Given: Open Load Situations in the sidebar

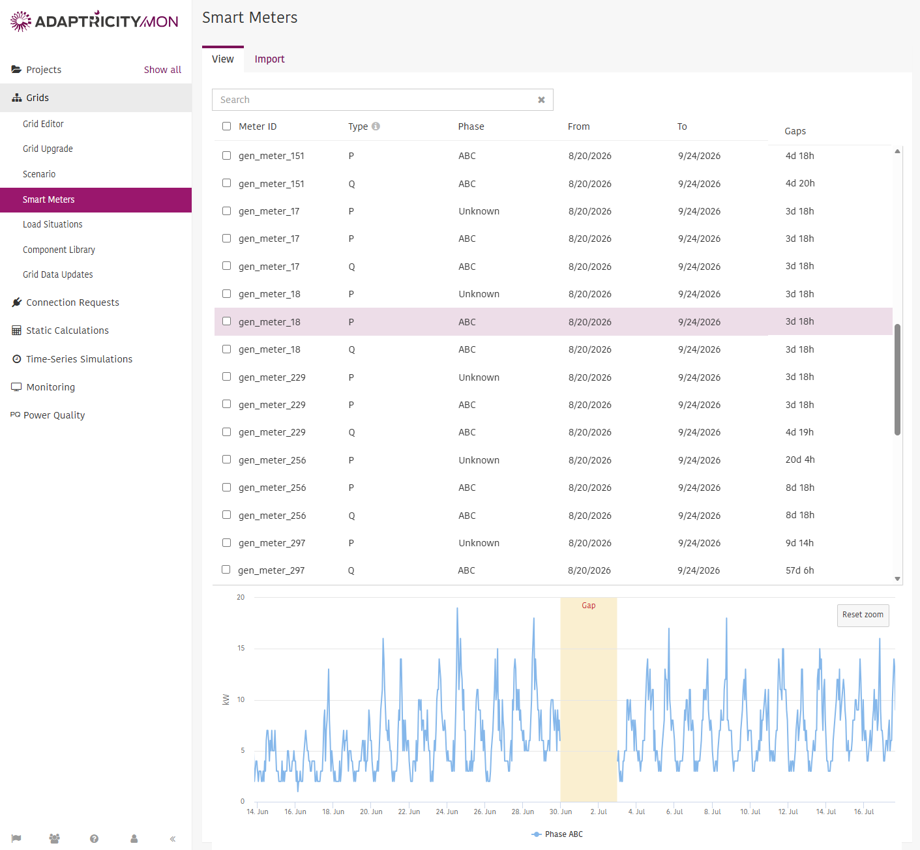Looking at the screenshot, I should click(x=53, y=224).
